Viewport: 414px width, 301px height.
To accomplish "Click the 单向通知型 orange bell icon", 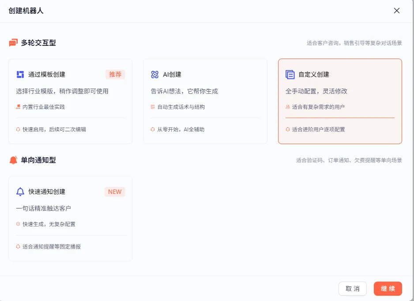I will (x=13, y=160).
